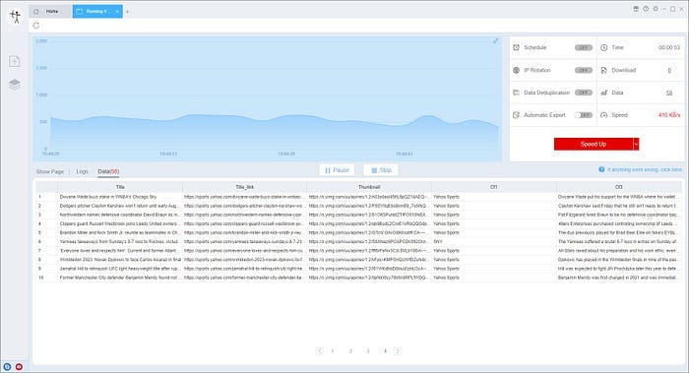Image resolution: width=689 pixels, height=373 pixels.
Task: Click the red record icon in bottom corner
Action: click(19, 366)
